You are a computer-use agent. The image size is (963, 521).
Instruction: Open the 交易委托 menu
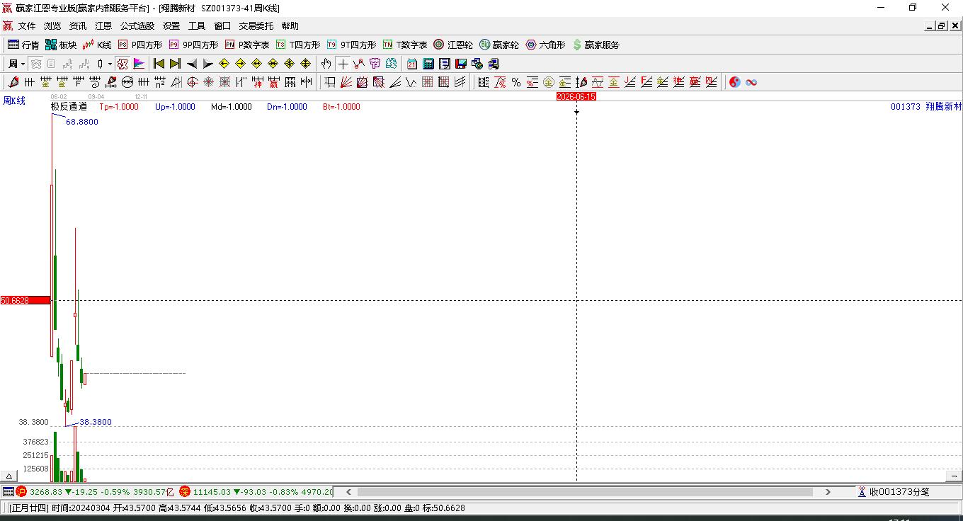[x=256, y=26]
